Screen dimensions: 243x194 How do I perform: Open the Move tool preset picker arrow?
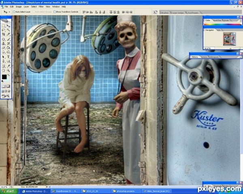[9, 12]
